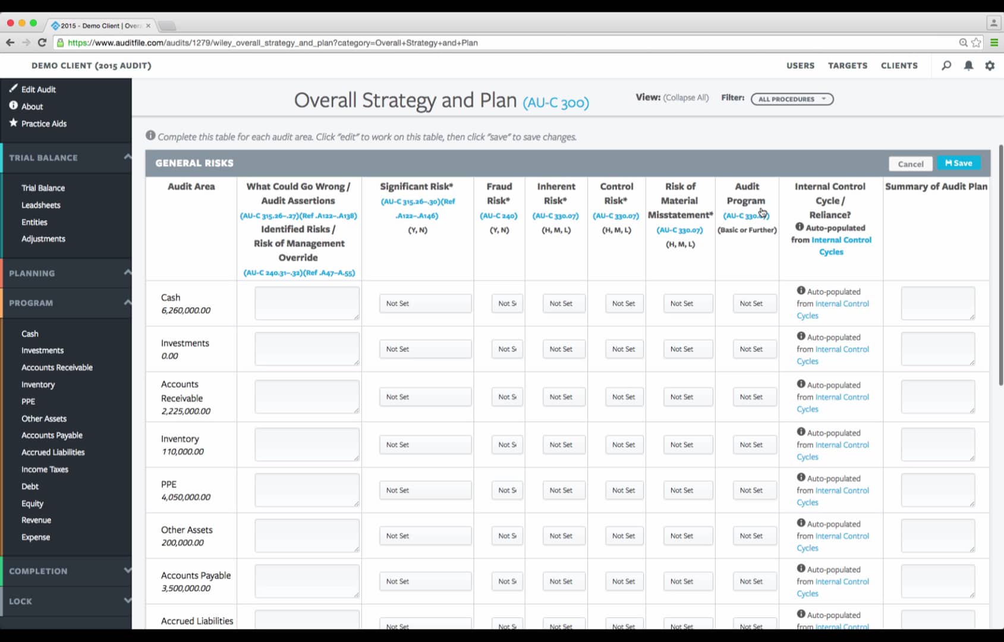Open notifications via the bell icon

point(968,65)
